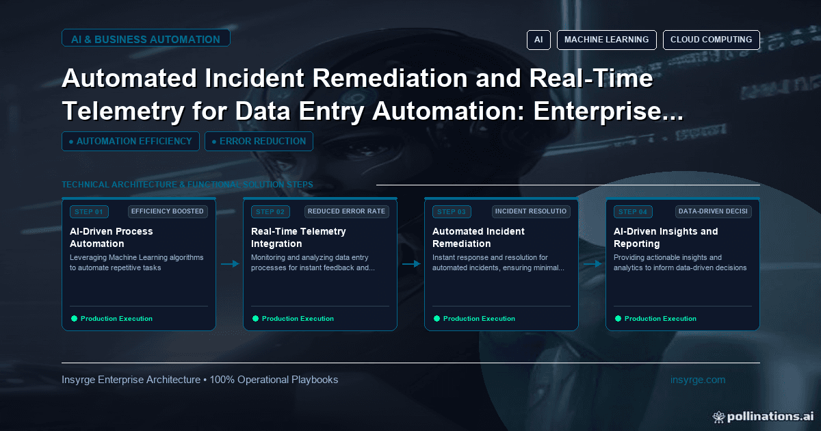This screenshot has height=431, width=821.
Task: Click the green status dot in Step 01
Action: pos(74,318)
